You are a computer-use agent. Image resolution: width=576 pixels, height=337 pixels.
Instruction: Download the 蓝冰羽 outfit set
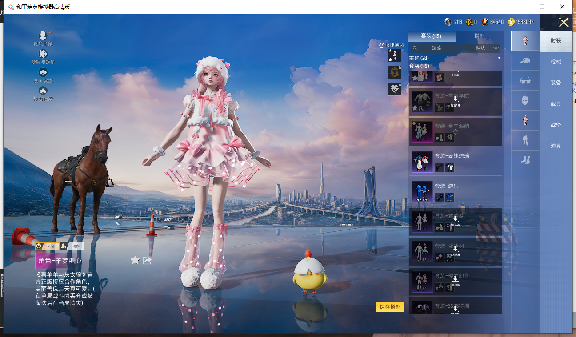click(x=455, y=252)
